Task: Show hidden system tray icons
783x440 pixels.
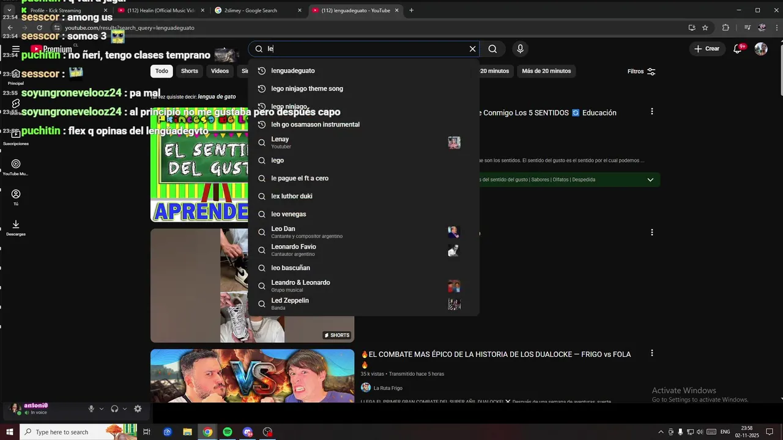Action: tap(661, 432)
